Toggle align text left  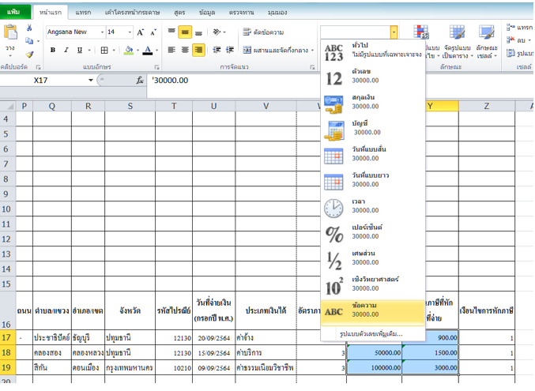(171, 50)
